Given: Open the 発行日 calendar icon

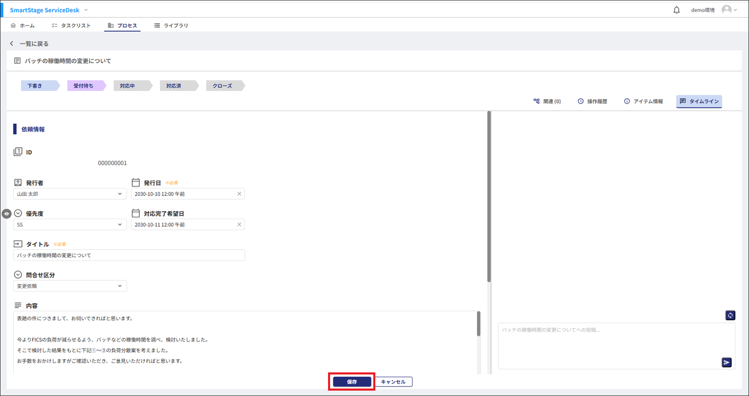Looking at the screenshot, I should click(x=136, y=183).
